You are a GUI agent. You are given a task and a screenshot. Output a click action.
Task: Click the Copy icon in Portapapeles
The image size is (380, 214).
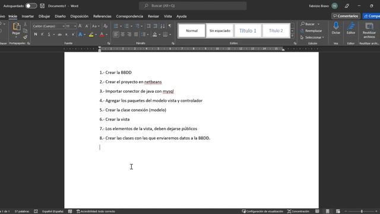click(x=25, y=31)
